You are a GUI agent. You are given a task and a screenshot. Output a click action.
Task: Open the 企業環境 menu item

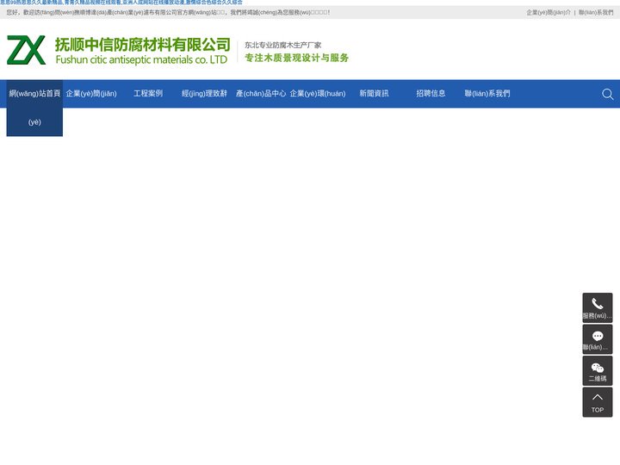pyautogui.click(x=318, y=94)
